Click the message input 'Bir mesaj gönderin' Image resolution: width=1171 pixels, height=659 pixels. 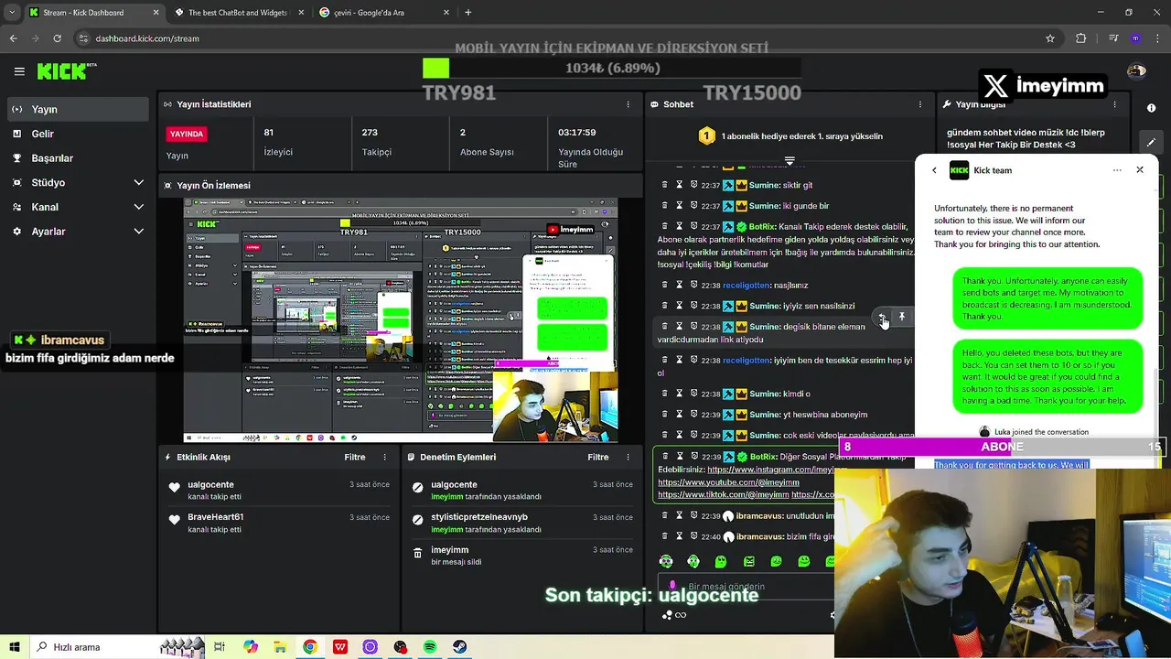746,586
